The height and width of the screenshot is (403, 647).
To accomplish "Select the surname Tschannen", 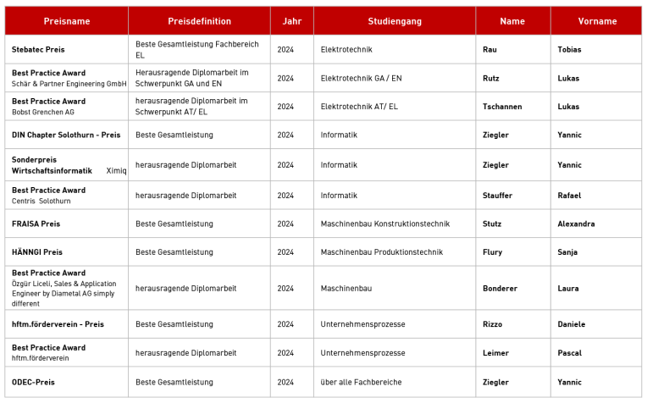I will point(502,107).
